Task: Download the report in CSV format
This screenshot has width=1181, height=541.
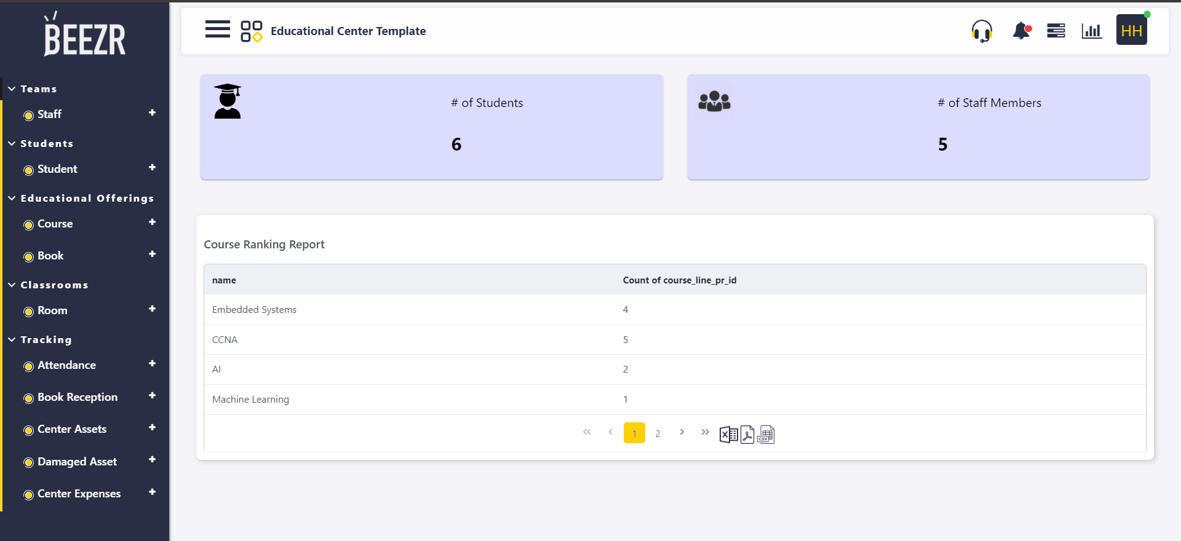Action: coord(766,435)
